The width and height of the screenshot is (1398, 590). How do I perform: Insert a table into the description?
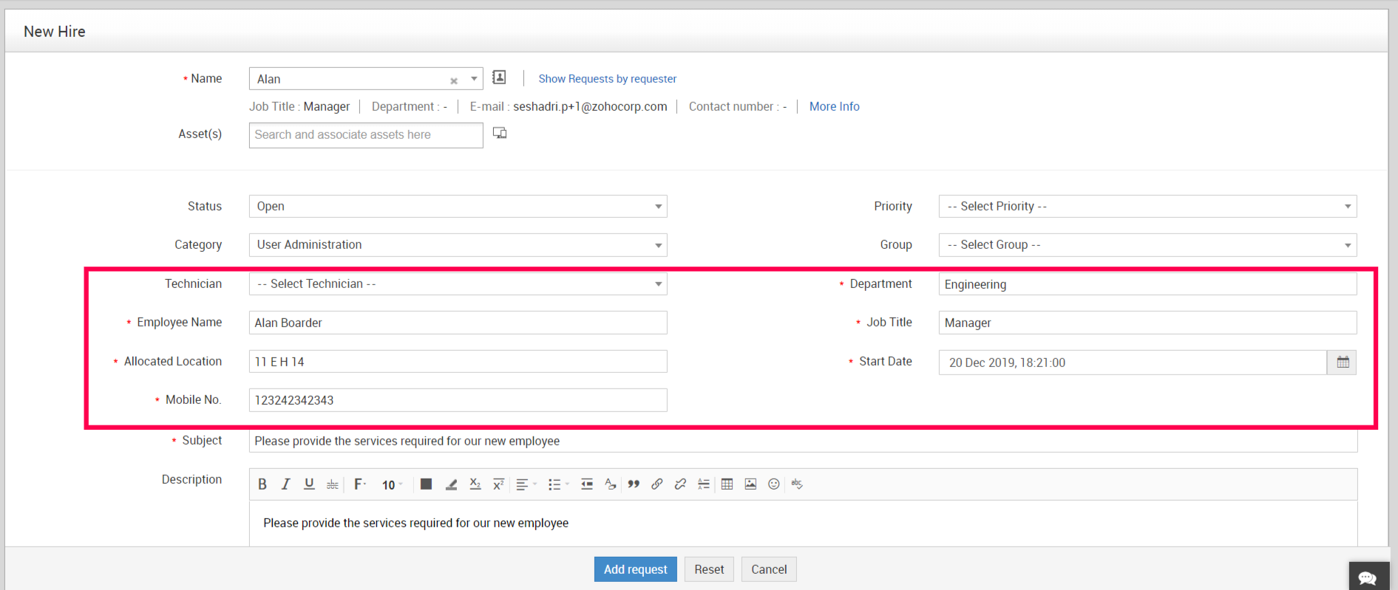pos(727,484)
